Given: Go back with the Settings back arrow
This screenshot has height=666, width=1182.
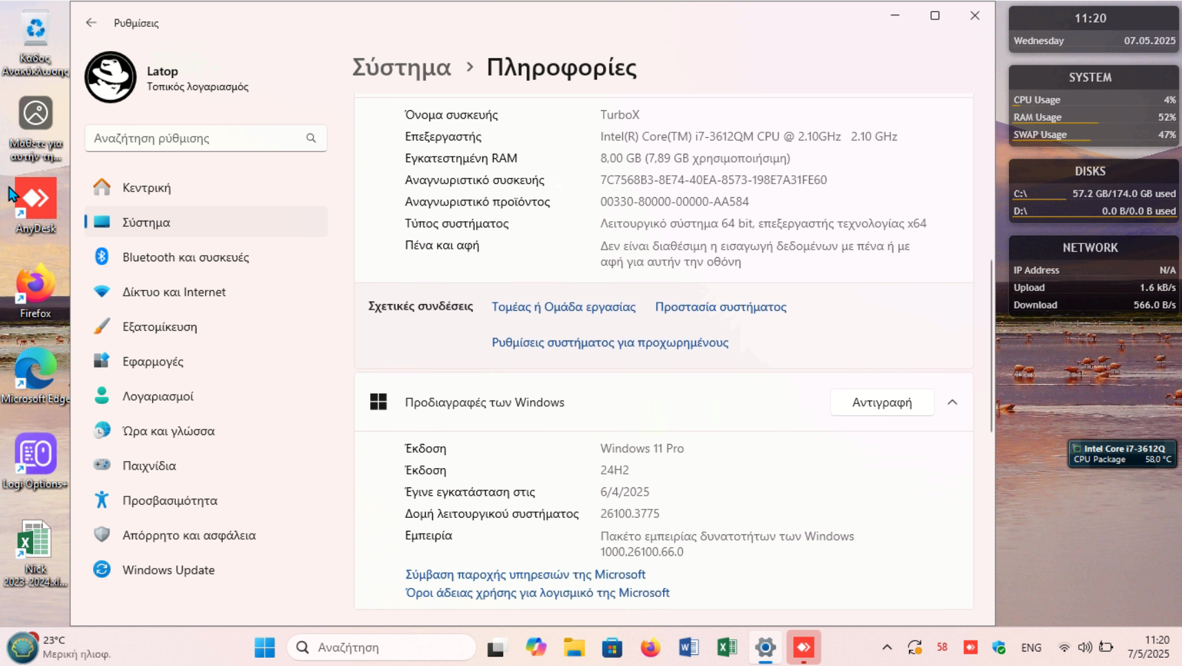Looking at the screenshot, I should pyautogui.click(x=91, y=23).
